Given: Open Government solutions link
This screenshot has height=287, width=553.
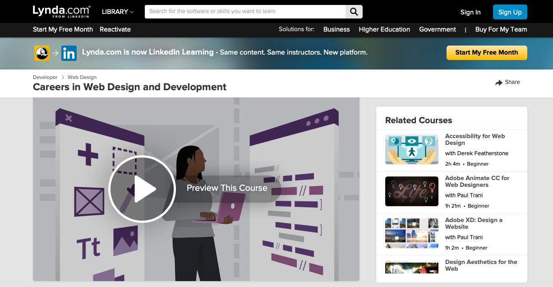Looking at the screenshot, I should point(438,29).
